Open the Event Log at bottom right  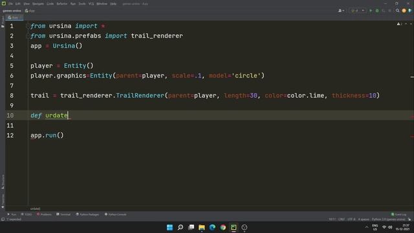point(398,214)
